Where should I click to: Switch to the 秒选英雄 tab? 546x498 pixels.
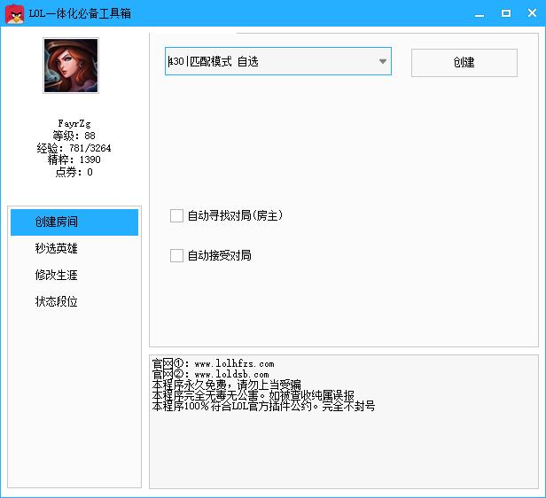57,249
